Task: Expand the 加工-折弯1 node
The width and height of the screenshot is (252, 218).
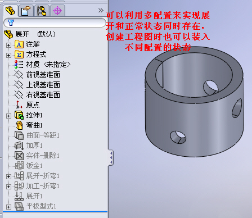Action: [x=8, y=187]
